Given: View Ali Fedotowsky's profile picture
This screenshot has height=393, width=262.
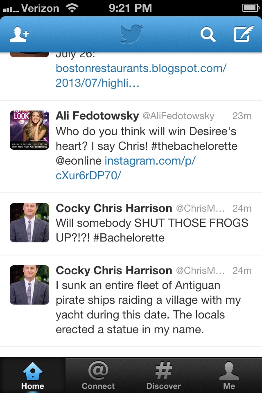Looking at the screenshot, I should (x=29, y=130).
